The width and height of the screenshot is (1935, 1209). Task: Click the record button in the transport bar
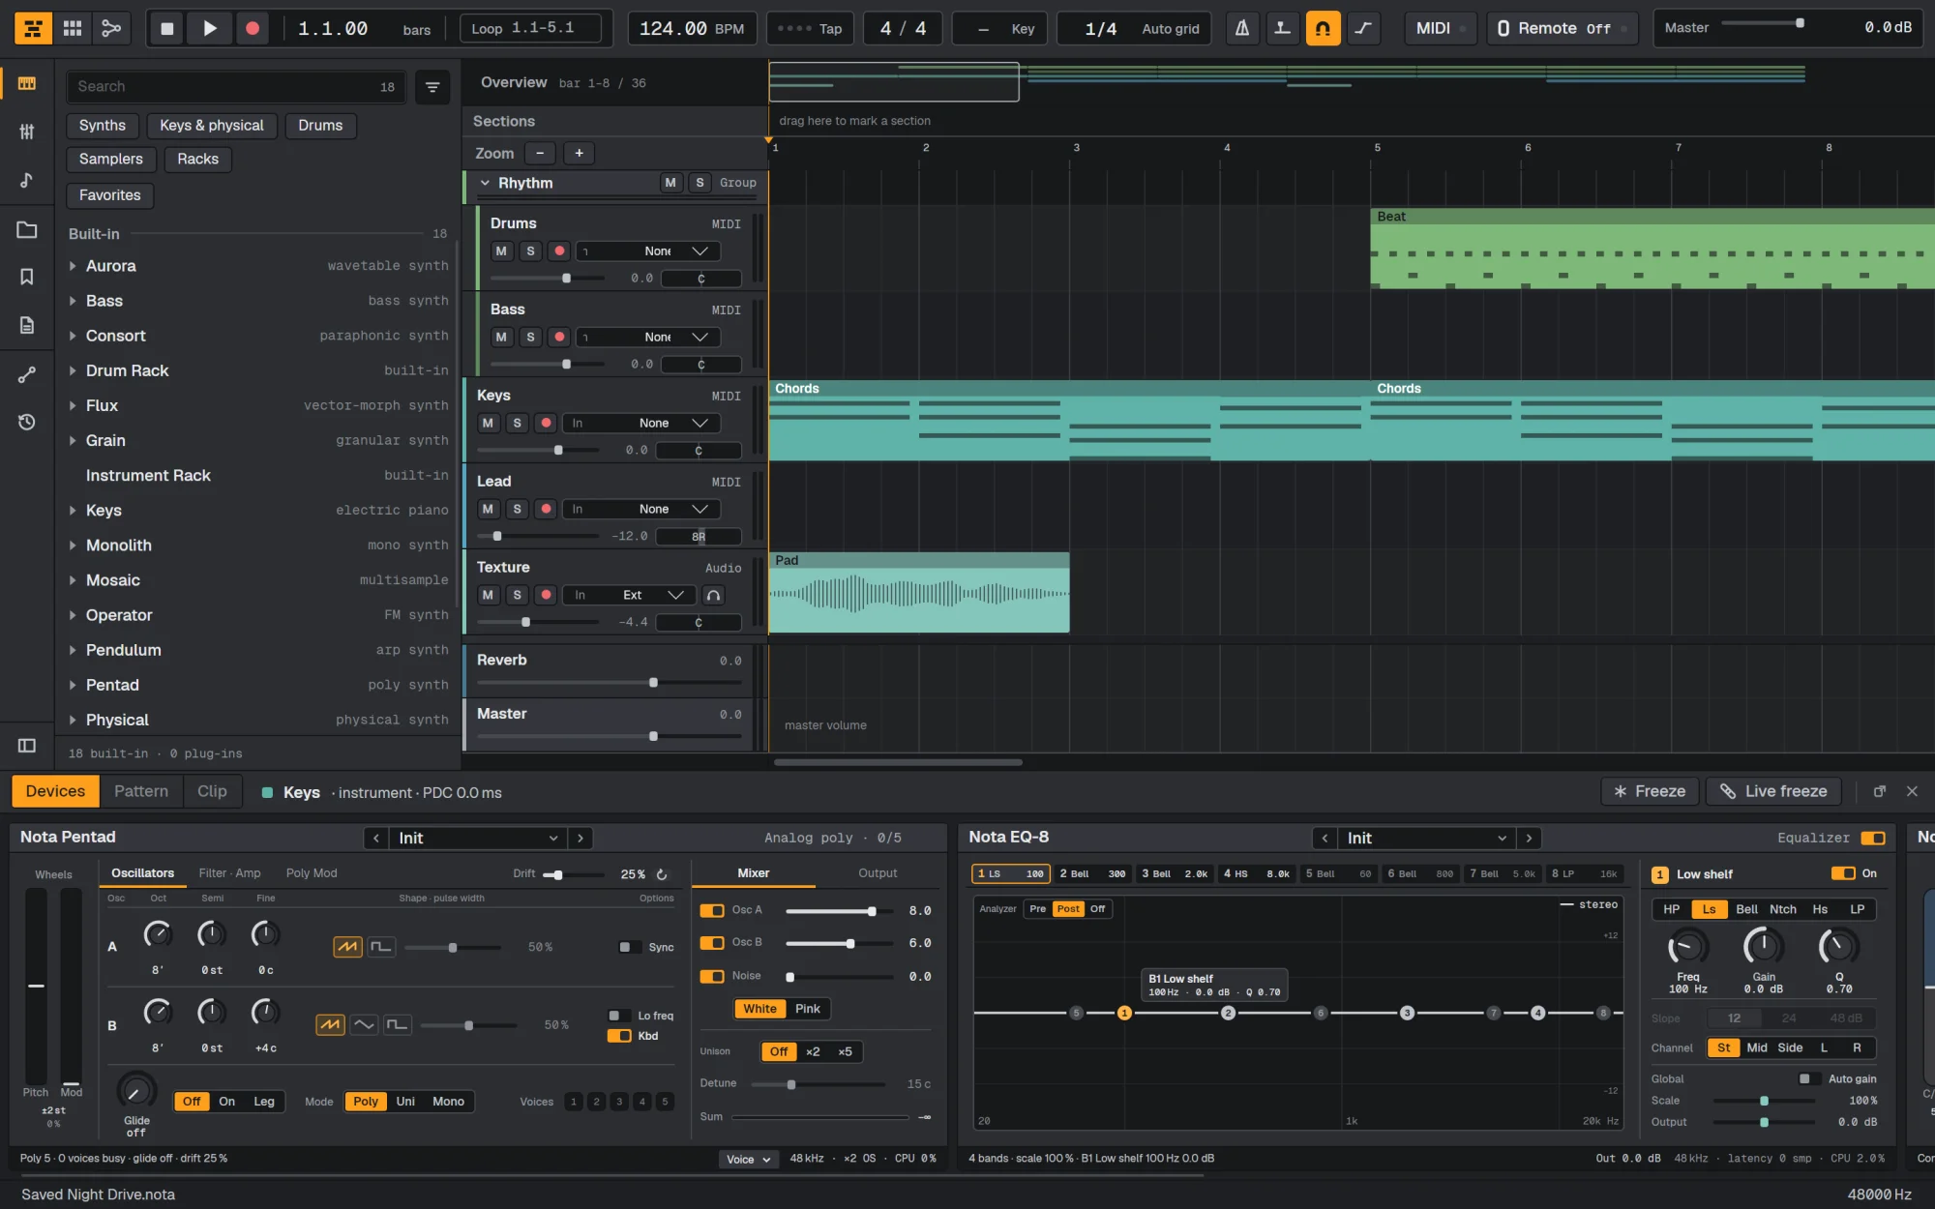[x=253, y=28]
